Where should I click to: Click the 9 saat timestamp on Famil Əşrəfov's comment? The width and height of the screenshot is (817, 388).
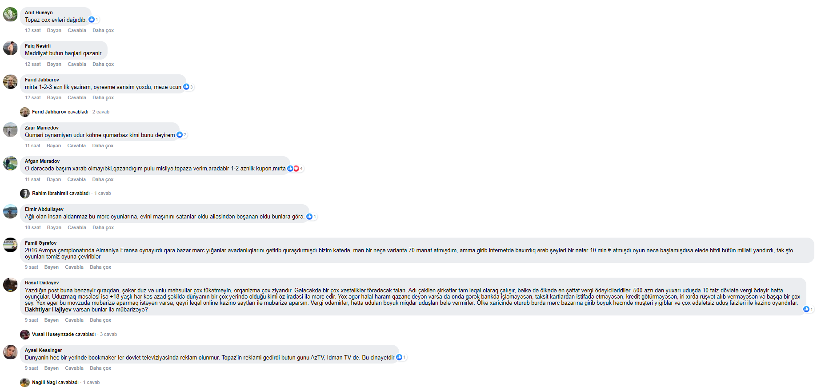pos(32,267)
